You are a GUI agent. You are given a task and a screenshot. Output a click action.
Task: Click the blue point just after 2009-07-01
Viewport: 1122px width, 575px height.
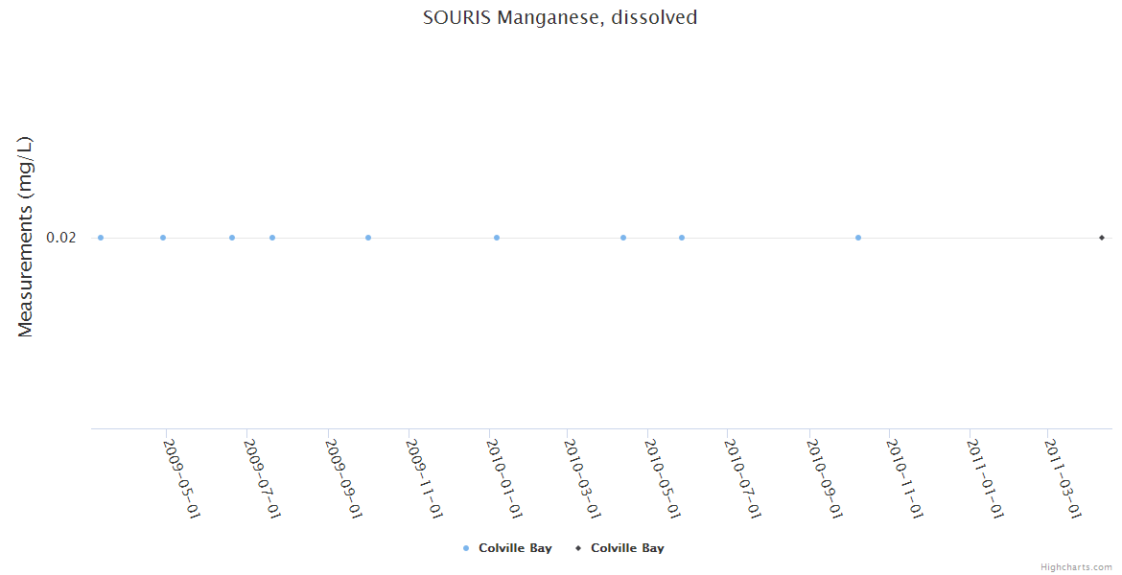272,238
